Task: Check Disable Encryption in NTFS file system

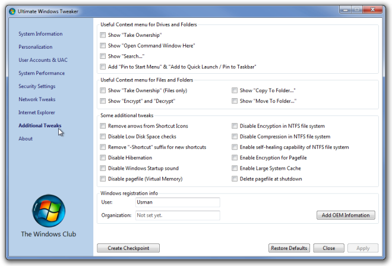Action: 235,126
